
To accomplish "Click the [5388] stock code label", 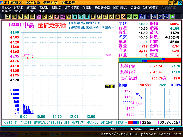I will [15, 25].
